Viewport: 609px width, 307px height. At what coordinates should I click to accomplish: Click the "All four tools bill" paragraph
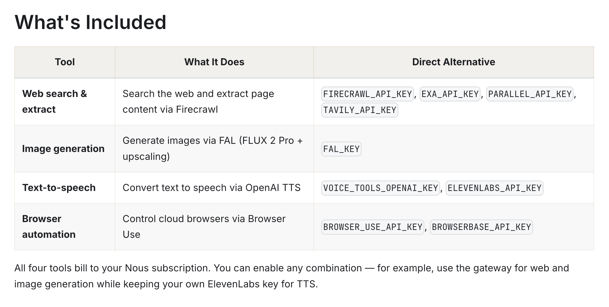(291, 276)
